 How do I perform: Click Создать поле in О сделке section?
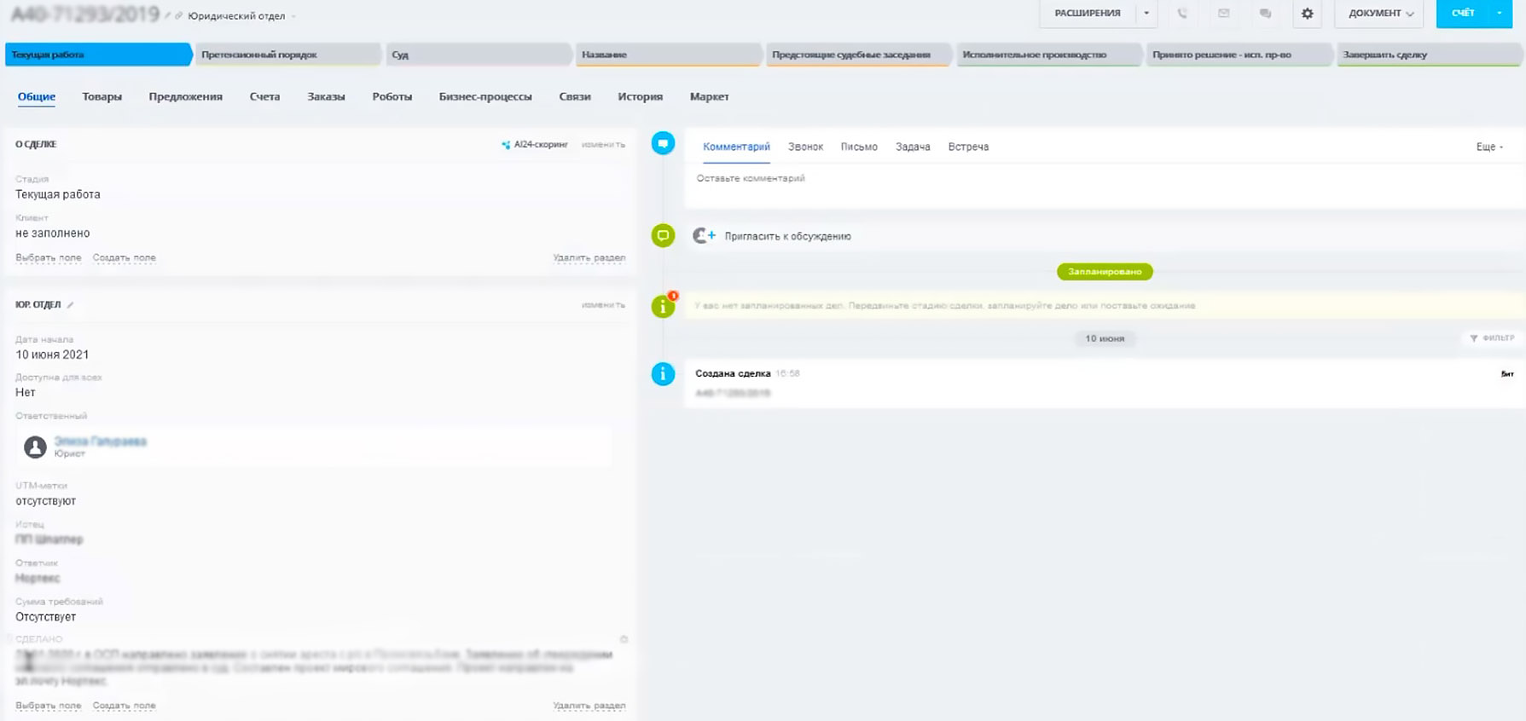point(124,257)
